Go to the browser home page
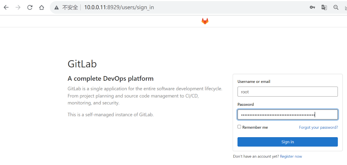 [42, 7]
